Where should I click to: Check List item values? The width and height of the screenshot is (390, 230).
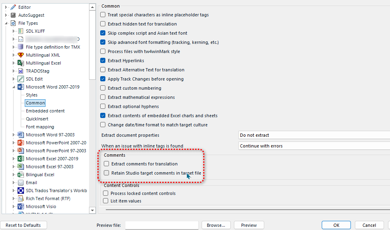(x=106, y=201)
